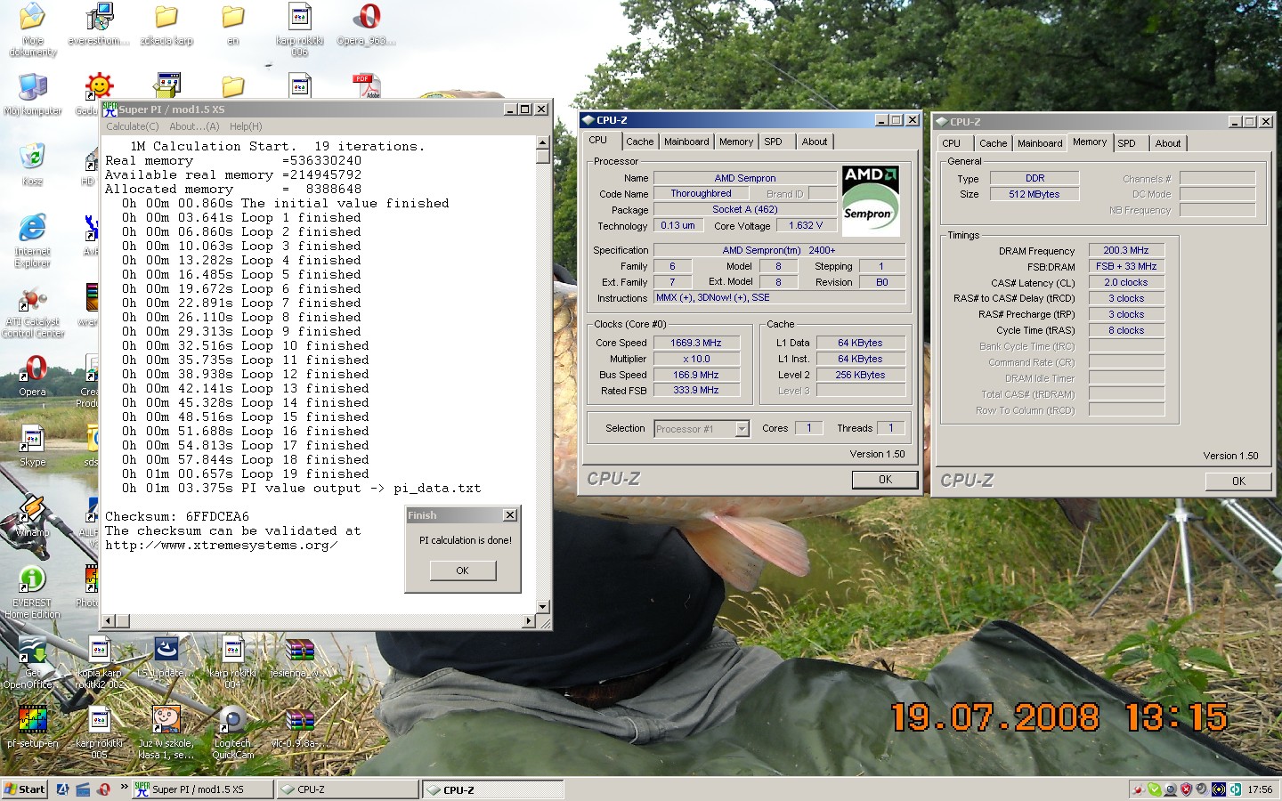The width and height of the screenshot is (1282, 801).
Task: Select the Mój komputer desktop icon
Action: point(33,94)
